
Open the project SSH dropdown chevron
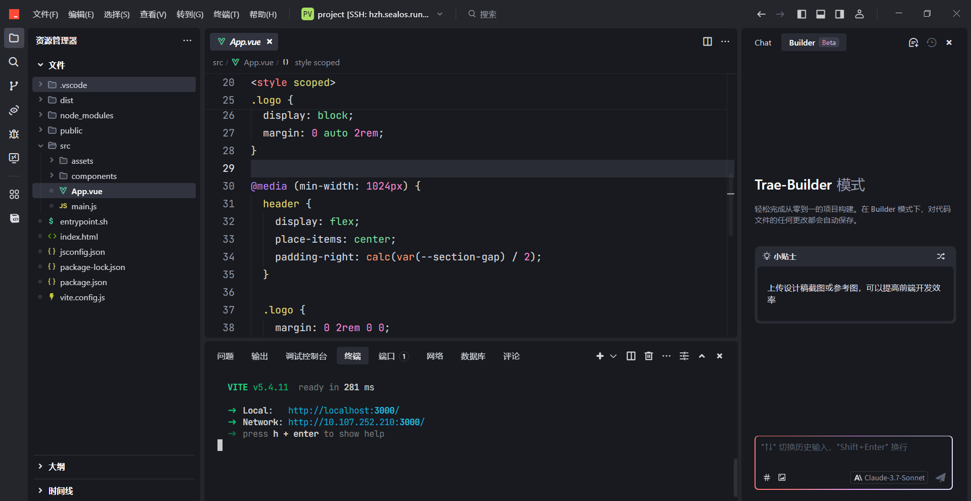(x=440, y=14)
